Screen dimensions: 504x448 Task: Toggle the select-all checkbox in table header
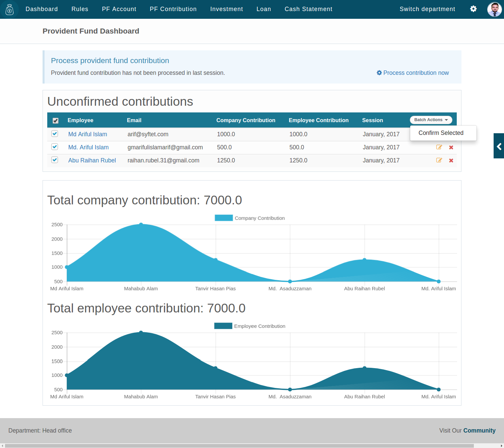(56, 120)
